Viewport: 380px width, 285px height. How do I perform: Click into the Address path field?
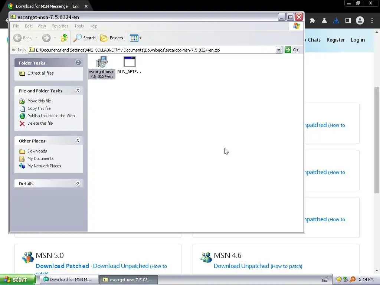152,50
